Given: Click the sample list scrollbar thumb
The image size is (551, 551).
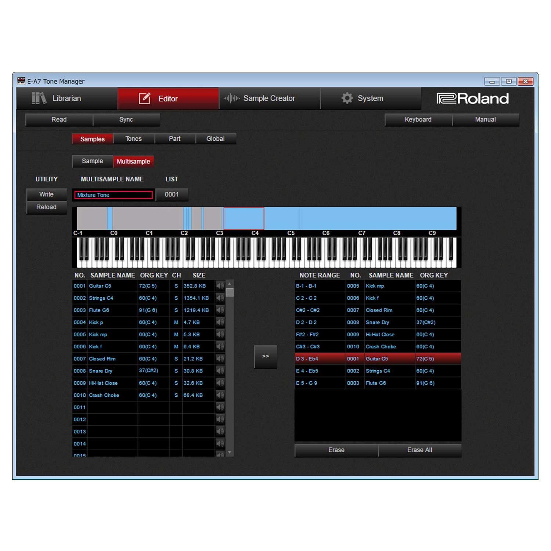Looking at the screenshot, I should click(230, 292).
